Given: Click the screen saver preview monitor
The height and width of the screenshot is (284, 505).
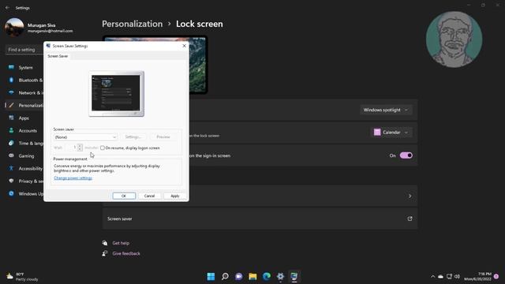Looking at the screenshot, I should pyautogui.click(x=116, y=94).
